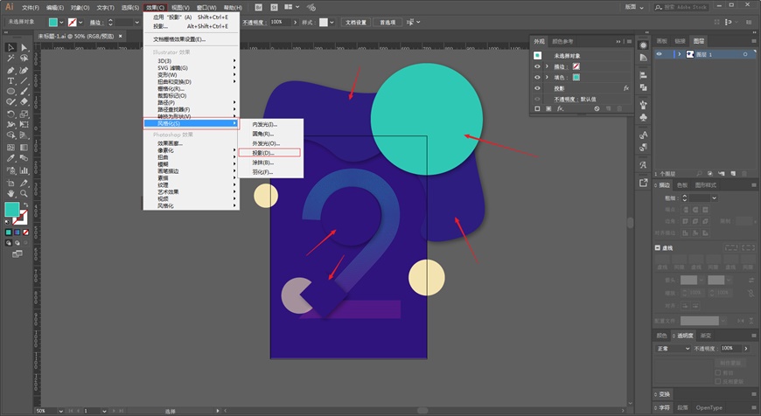Image resolution: width=761 pixels, height=416 pixels.
Task: Select the Rotate tool
Action: tap(10, 114)
